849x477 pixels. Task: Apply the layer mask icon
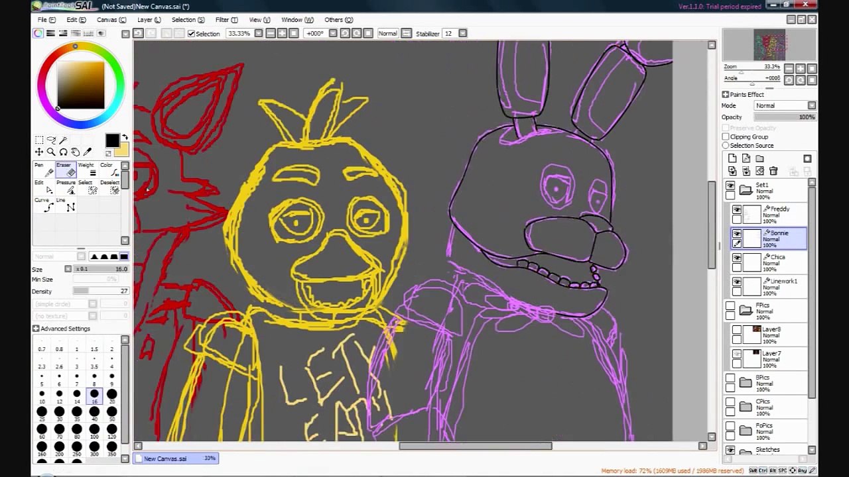[x=807, y=158]
